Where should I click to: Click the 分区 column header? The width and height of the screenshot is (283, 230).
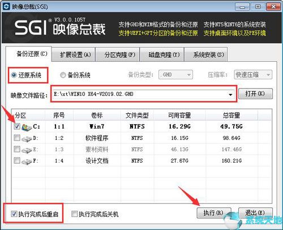pos(28,115)
